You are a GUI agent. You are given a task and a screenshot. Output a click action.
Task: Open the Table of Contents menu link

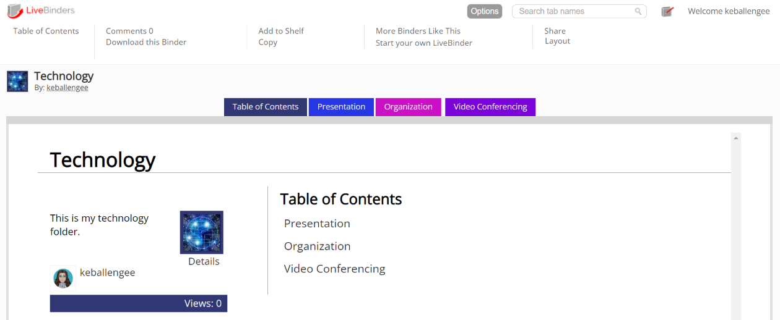click(46, 31)
